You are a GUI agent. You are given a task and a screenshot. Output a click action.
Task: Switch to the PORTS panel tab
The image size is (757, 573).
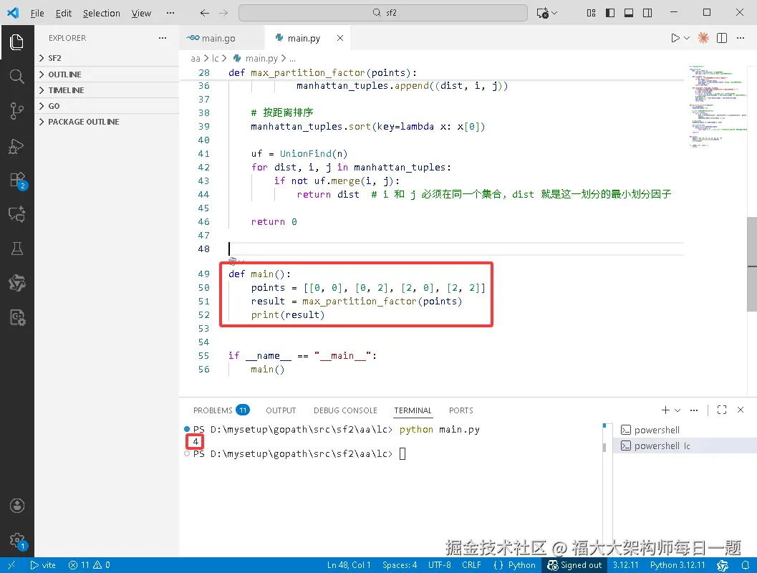click(461, 410)
